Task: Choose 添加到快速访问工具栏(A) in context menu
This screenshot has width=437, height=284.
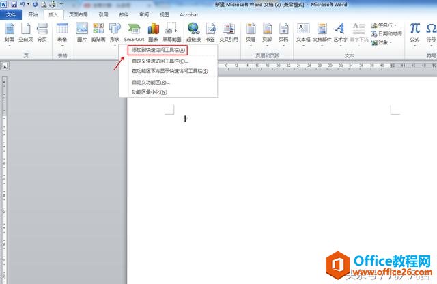Action: tap(158, 50)
